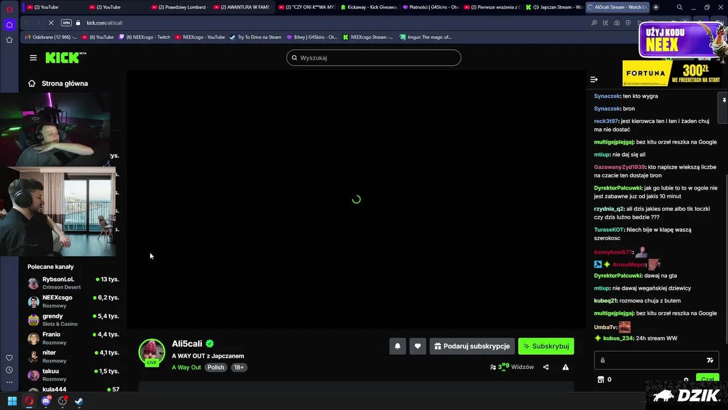This screenshot has height=410, width=728.
Task: Click browser tab search magnifier icon
Action: [x=680, y=7]
